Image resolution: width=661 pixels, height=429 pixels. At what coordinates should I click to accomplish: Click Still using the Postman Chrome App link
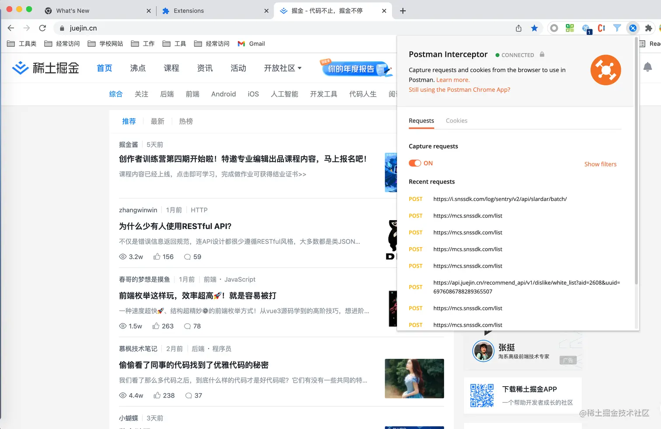pyautogui.click(x=459, y=90)
